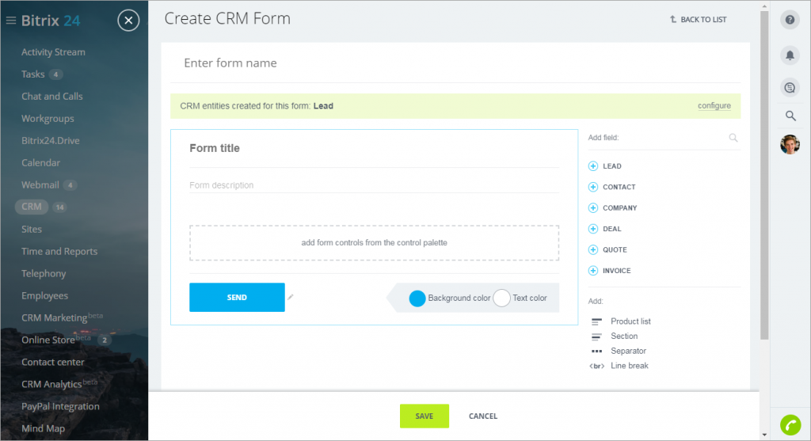Go back to list

pos(699,20)
